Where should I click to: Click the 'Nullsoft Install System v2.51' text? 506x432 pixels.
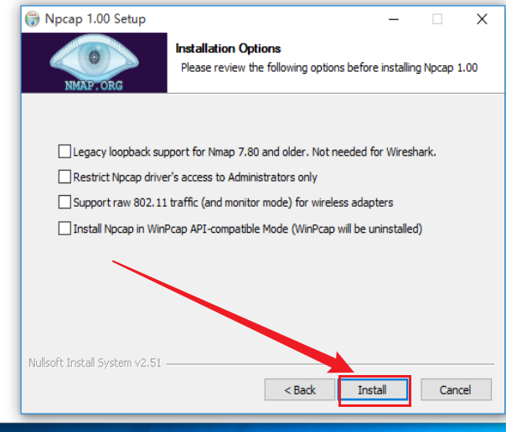(95, 363)
